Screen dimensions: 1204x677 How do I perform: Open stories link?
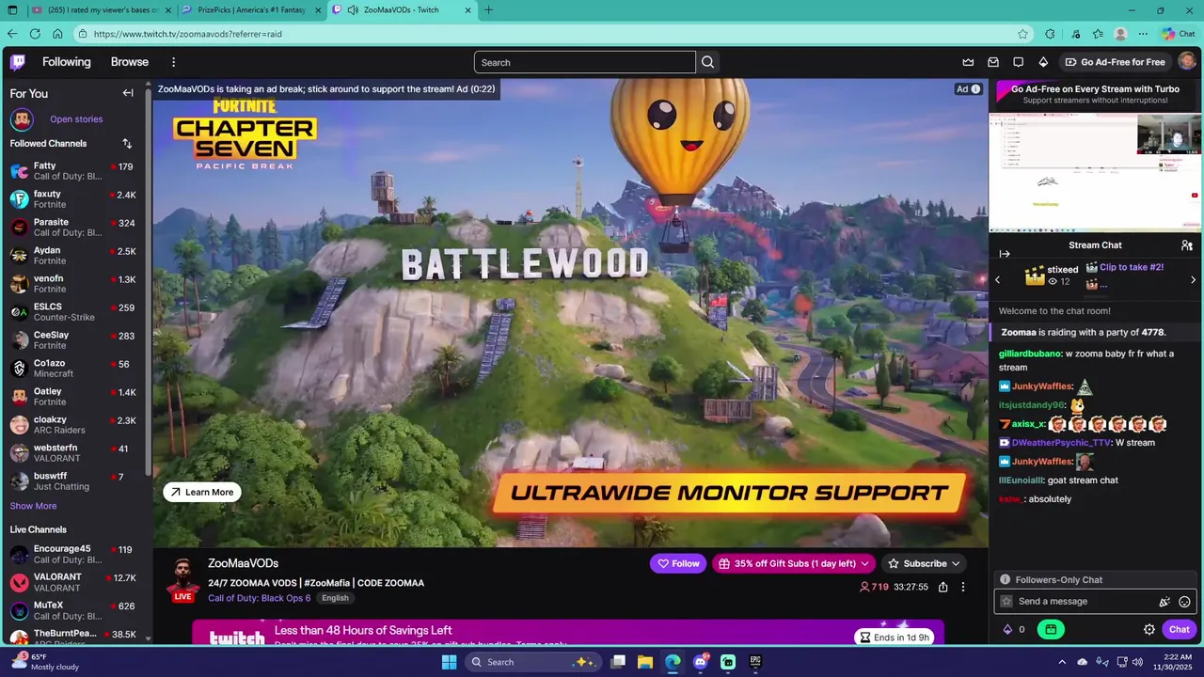click(76, 119)
